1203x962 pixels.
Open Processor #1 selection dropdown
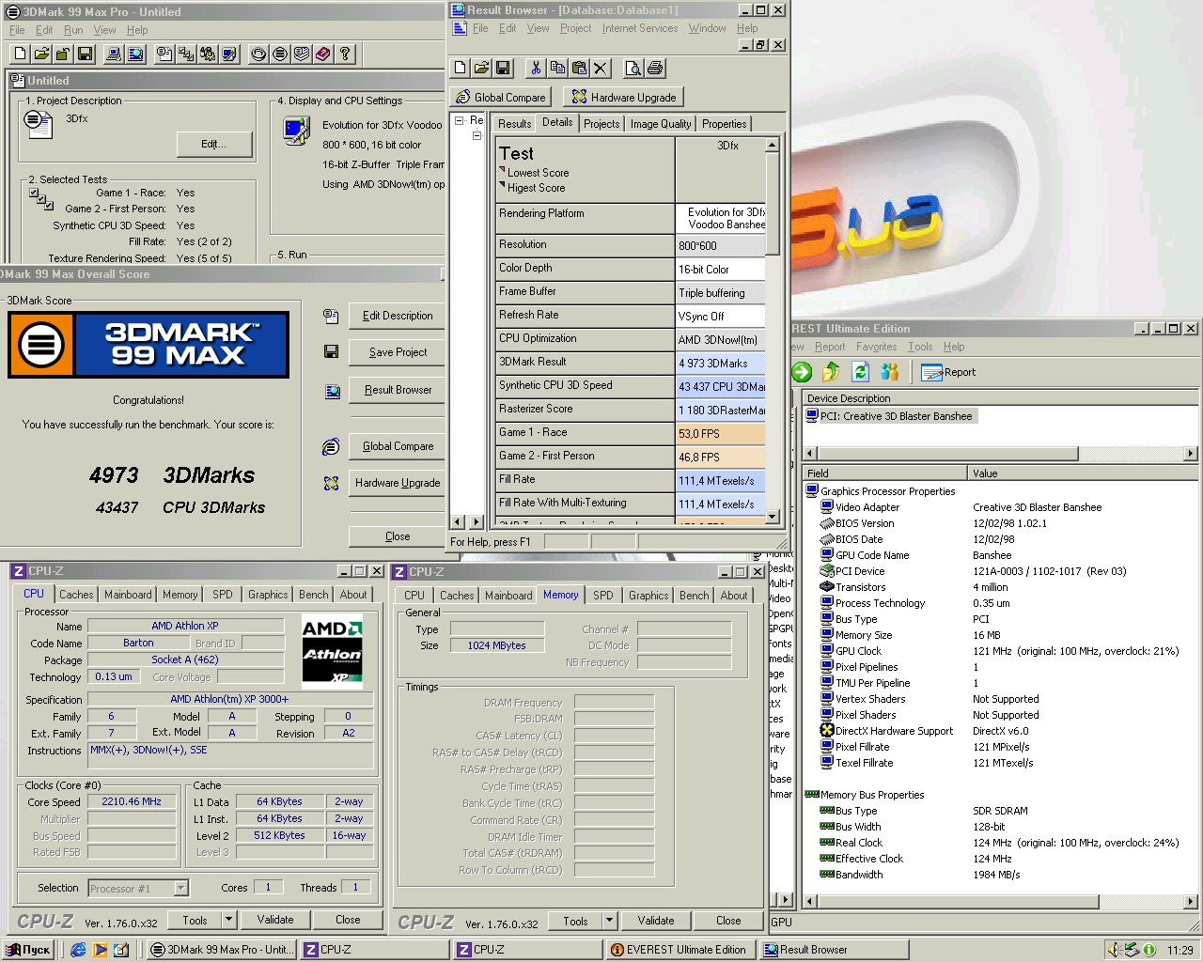coord(181,888)
